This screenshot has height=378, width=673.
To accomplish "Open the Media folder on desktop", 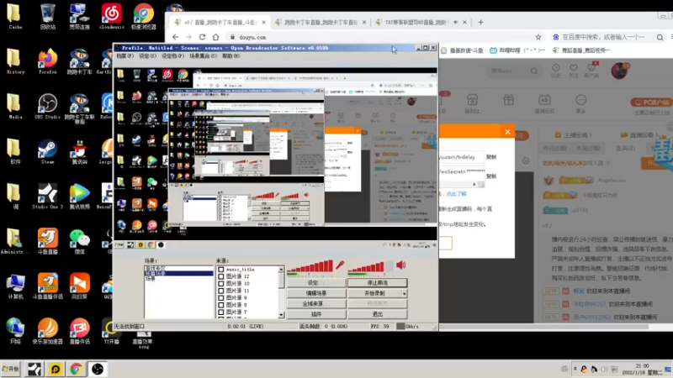I will pos(14,106).
